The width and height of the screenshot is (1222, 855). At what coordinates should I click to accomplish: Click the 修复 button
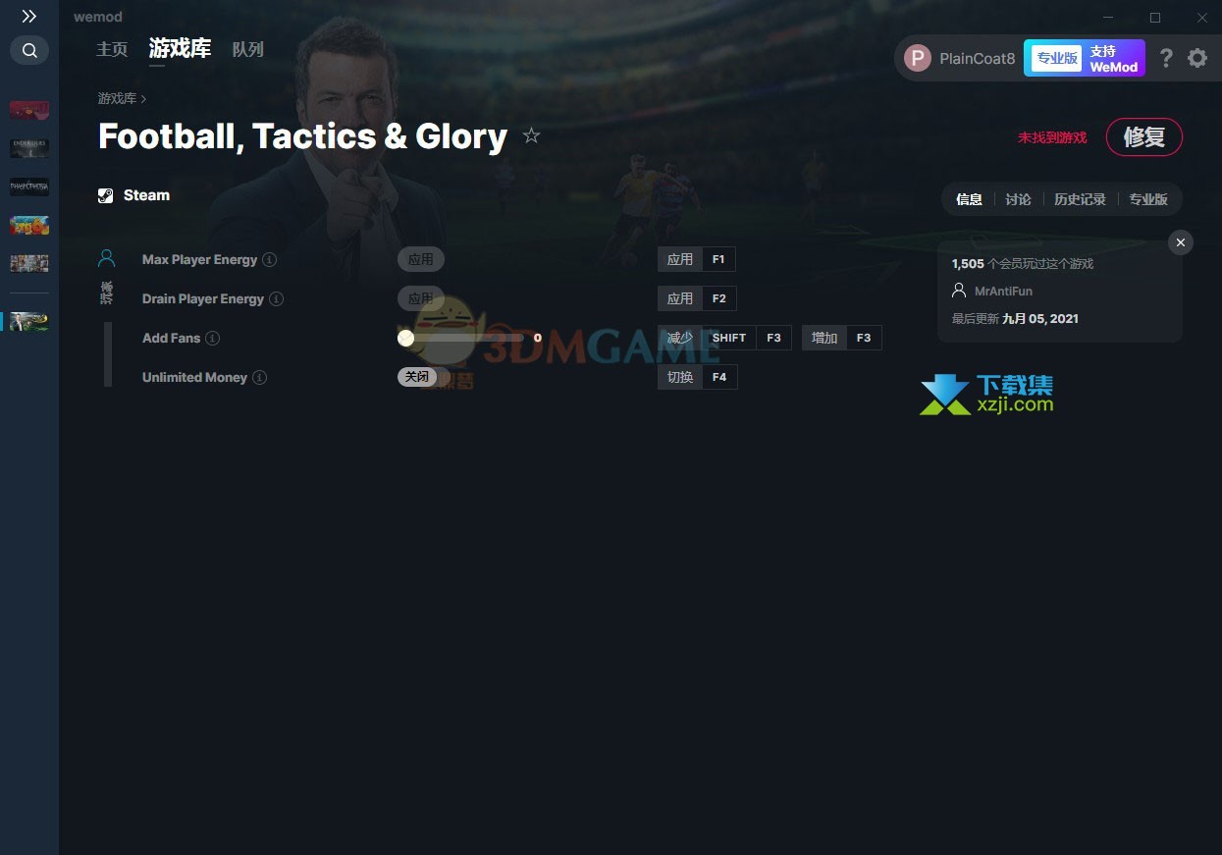(1144, 137)
